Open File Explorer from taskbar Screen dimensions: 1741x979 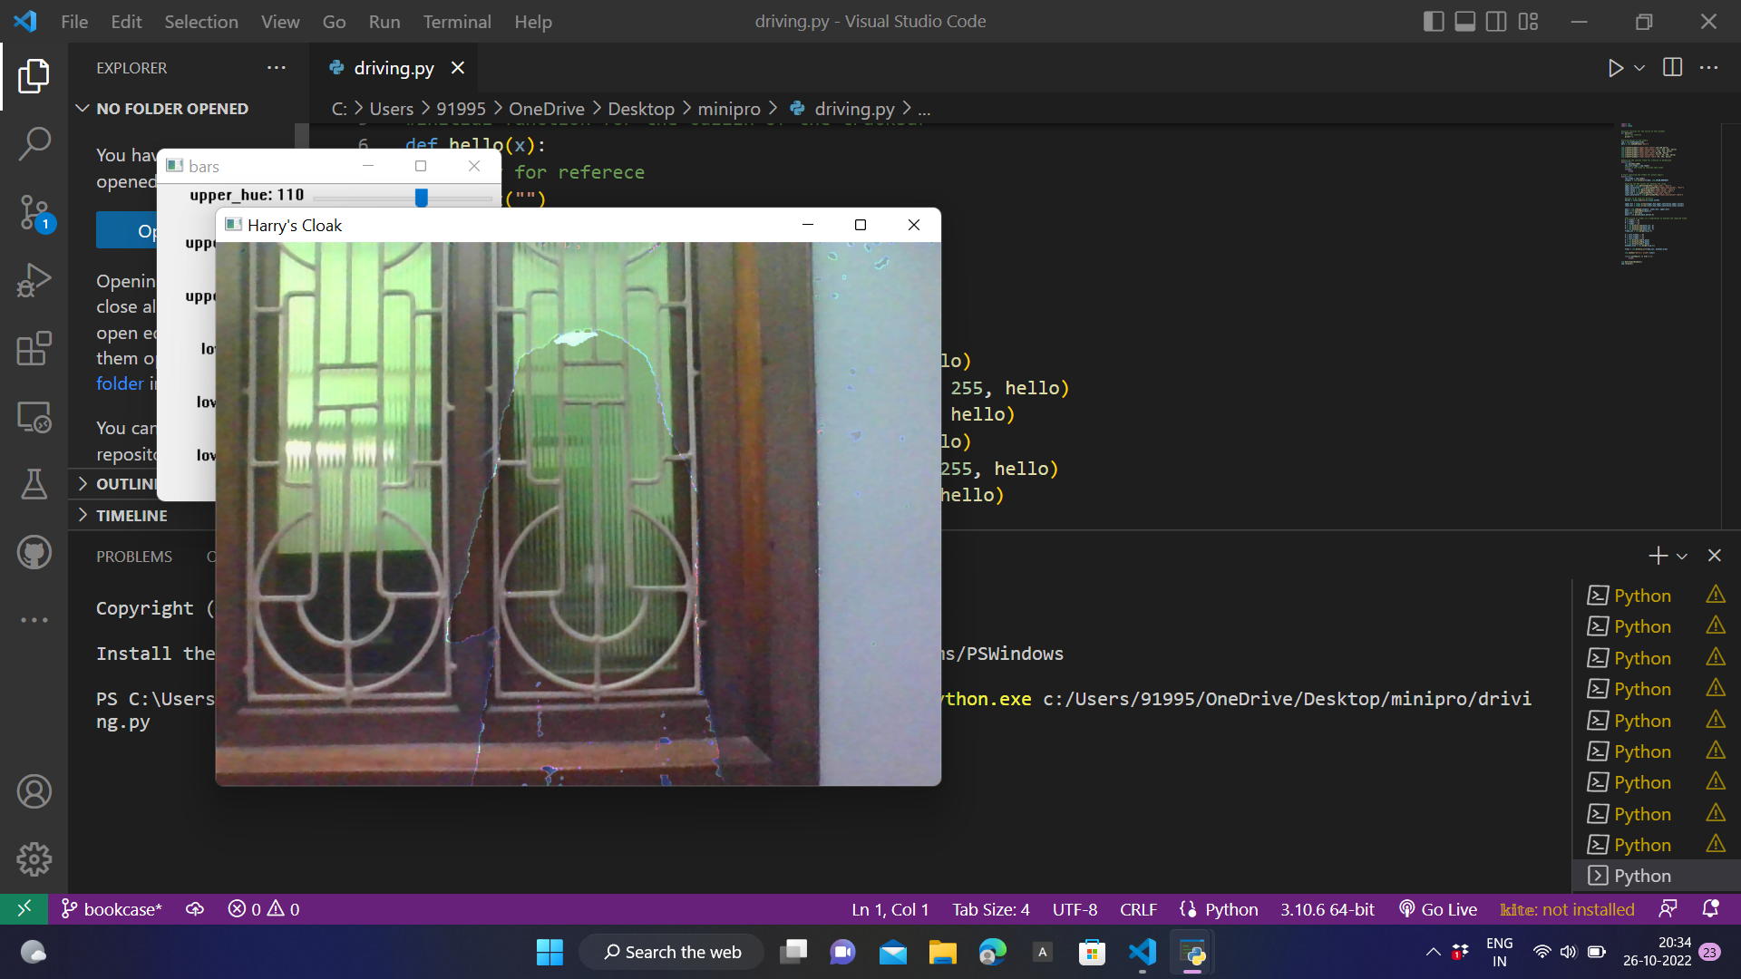pyautogui.click(x=942, y=952)
